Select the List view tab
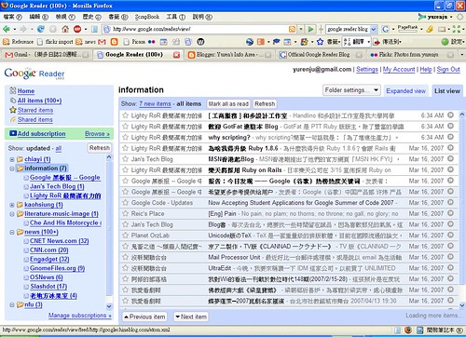Image resolution: width=466 pixels, height=337 pixels. tap(447, 91)
